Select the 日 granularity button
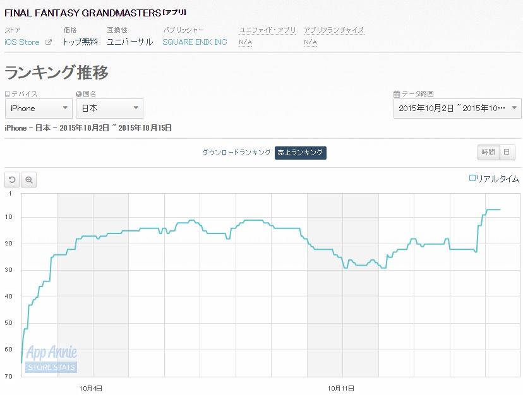 coord(507,152)
